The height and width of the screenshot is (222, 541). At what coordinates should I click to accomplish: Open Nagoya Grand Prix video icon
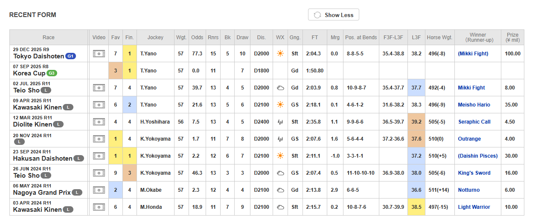99,190
